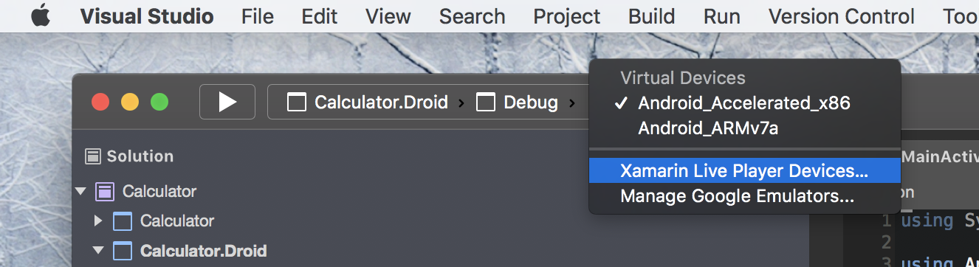Collapse the Calculator.Droid project node

98,251
